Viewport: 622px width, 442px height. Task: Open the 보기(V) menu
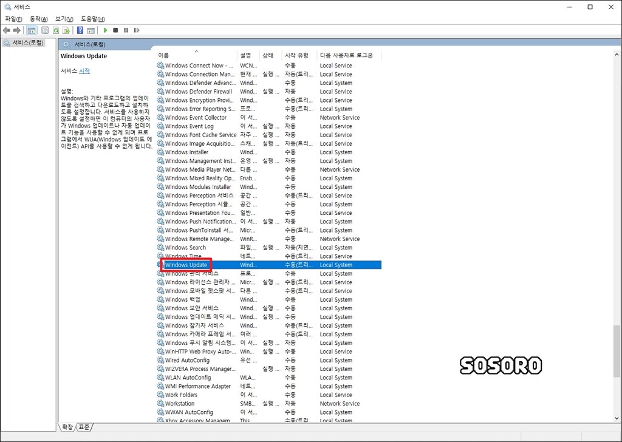[64, 19]
